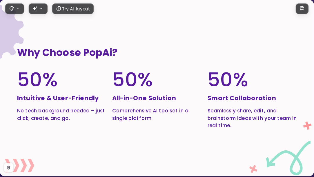The image size is (314, 177).
Task: Click the Comprehensive AI toolset paragraph
Action: click(x=150, y=114)
